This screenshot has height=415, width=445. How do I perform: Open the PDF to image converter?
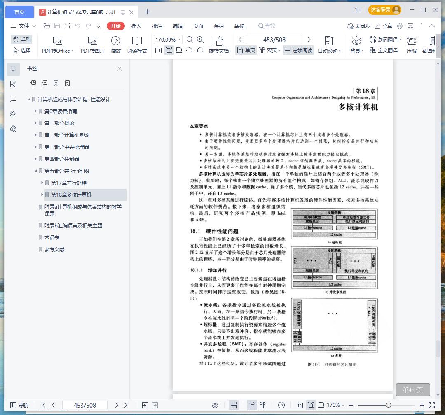pyautogui.click(x=93, y=45)
